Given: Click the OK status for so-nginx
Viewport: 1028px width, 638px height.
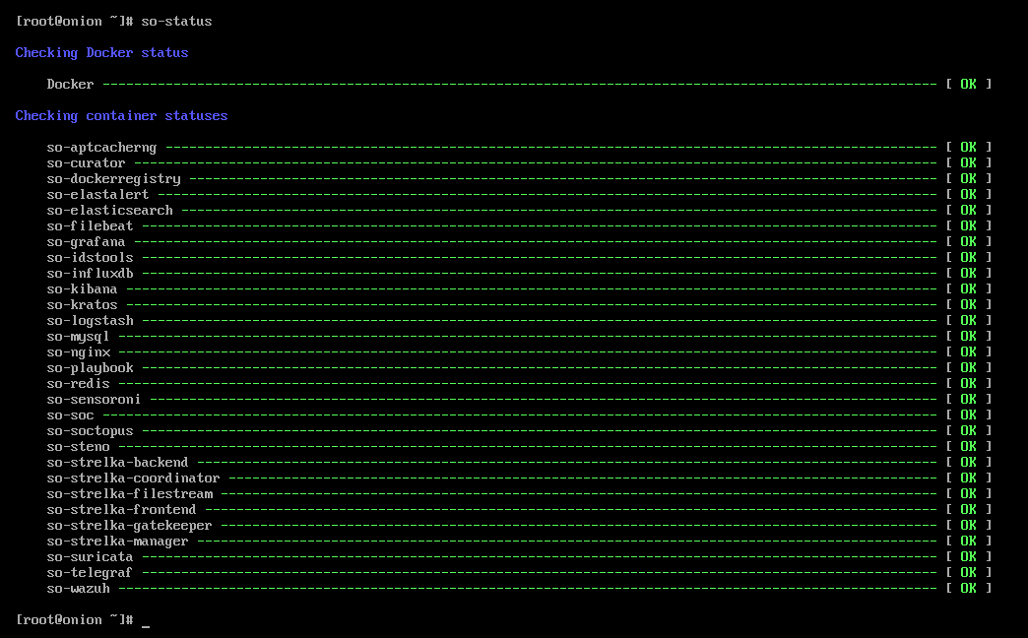Looking at the screenshot, I should [968, 351].
